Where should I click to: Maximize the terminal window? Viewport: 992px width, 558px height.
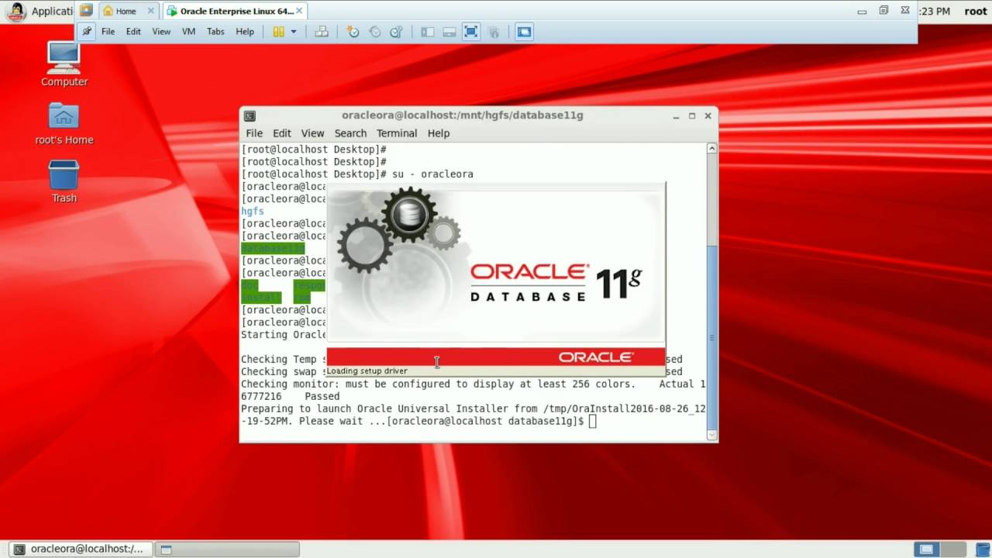click(x=692, y=115)
